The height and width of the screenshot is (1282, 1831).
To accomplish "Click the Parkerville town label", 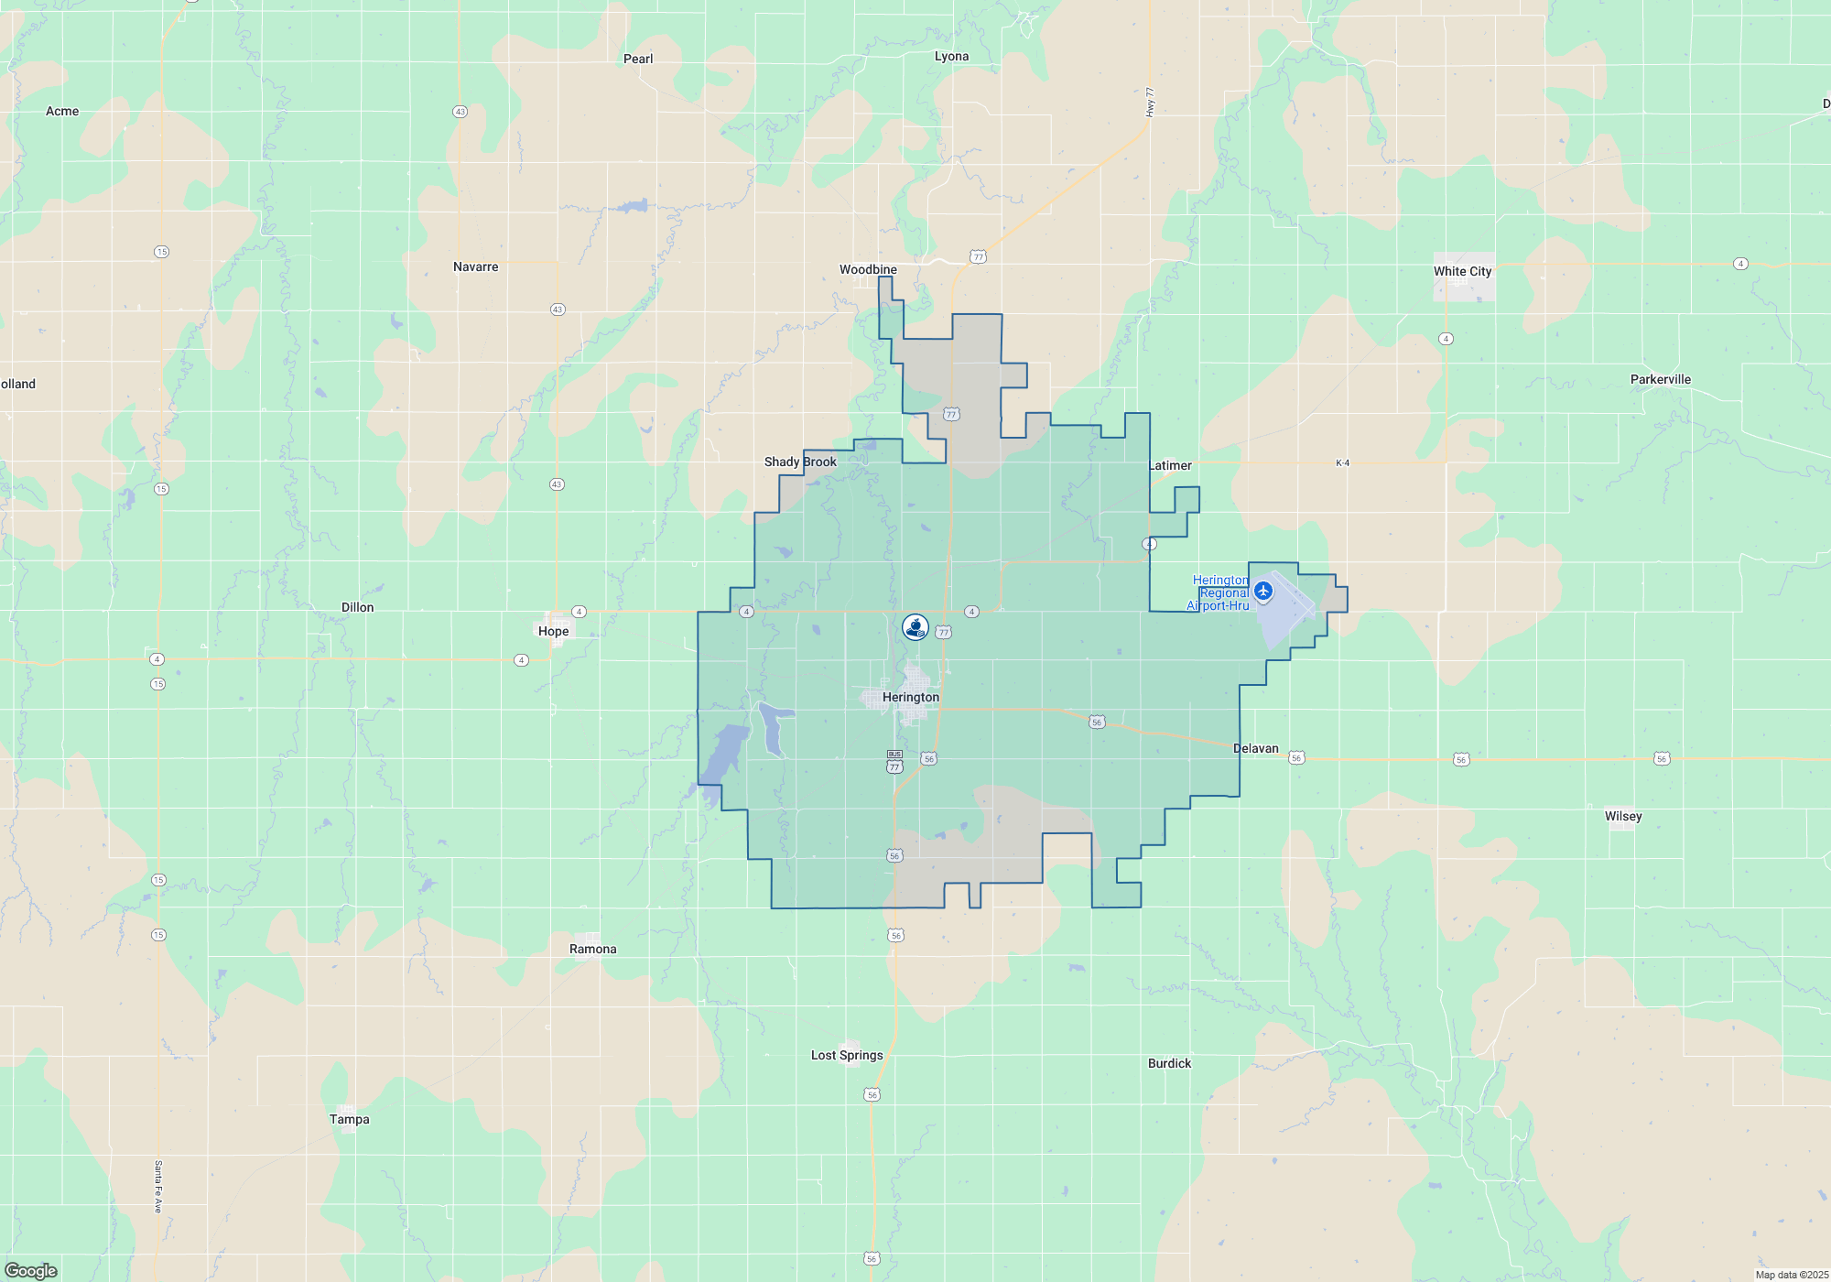I will point(1660,379).
